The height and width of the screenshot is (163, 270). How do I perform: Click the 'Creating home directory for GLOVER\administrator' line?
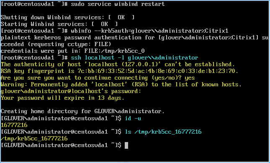click(x=82, y=111)
